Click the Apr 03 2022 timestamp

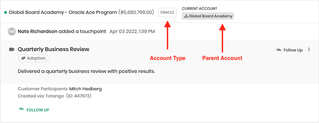[x=132, y=31]
